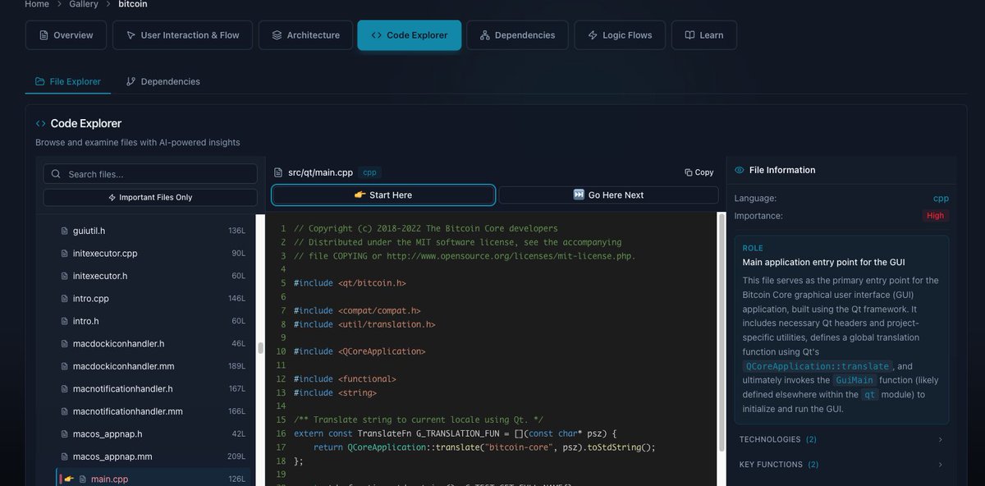This screenshot has width=985, height=486.
Task: Switch to the Overview tab
Action: click(x=66, y=35)
